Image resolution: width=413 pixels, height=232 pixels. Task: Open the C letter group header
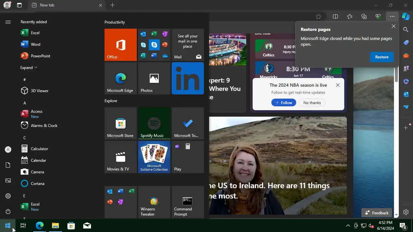tap(25, 138)
